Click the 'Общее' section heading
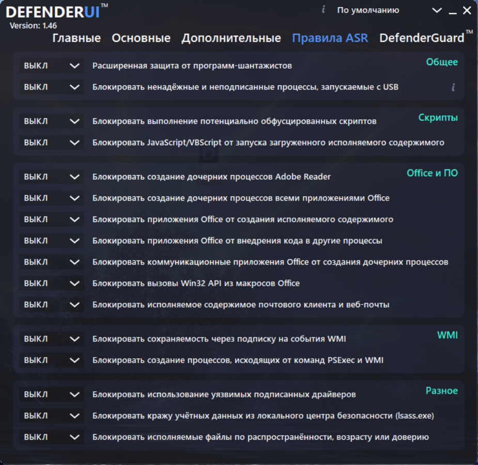 point(442,62)
